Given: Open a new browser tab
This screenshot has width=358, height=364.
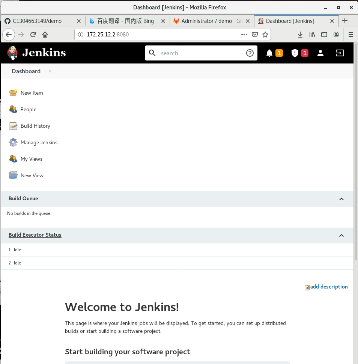Looking at the screenshot, I should click(x=345, y=21).
